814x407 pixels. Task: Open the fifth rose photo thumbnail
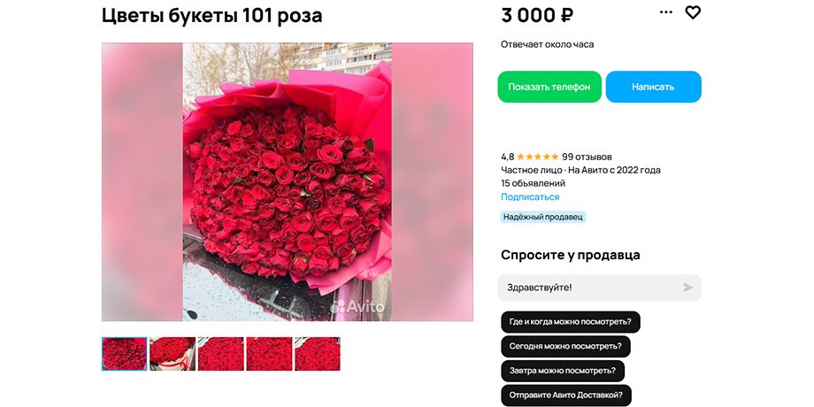click(317, 354)
